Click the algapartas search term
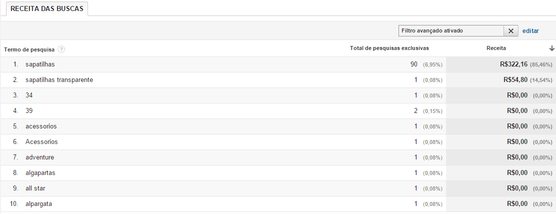The width and height of the screenshot is (556, 214). point(40,172)
